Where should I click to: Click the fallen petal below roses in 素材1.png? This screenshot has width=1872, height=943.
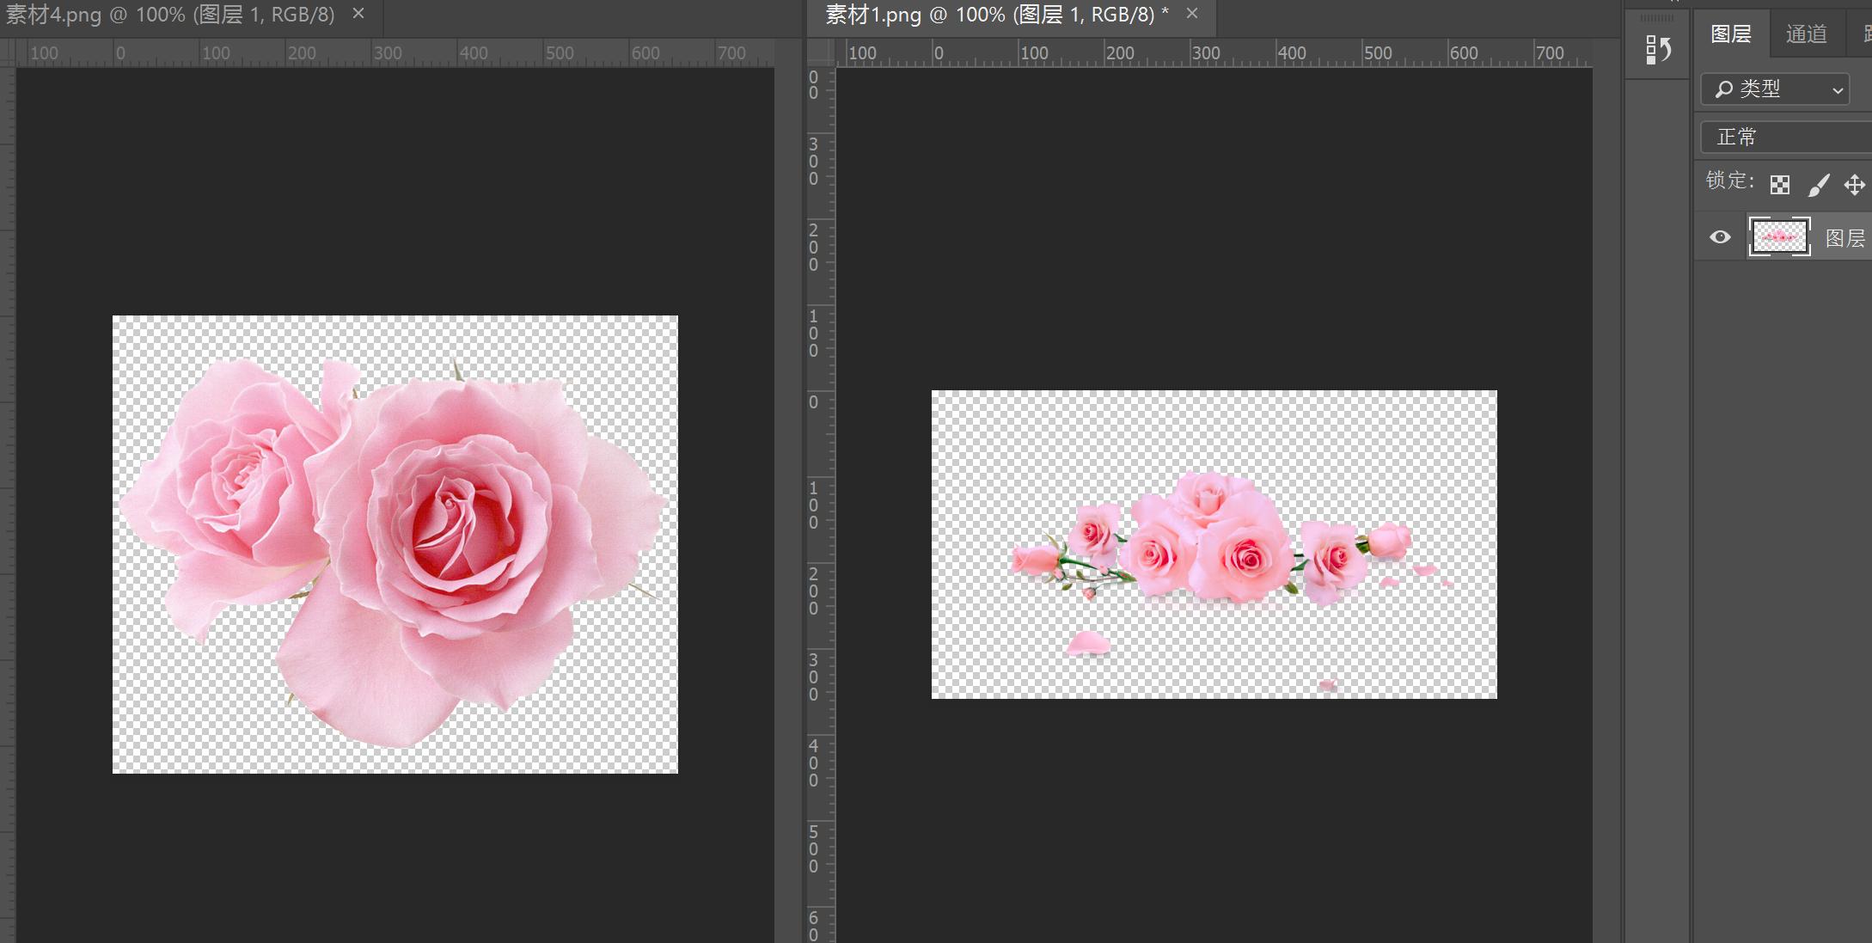(1088, 643)
